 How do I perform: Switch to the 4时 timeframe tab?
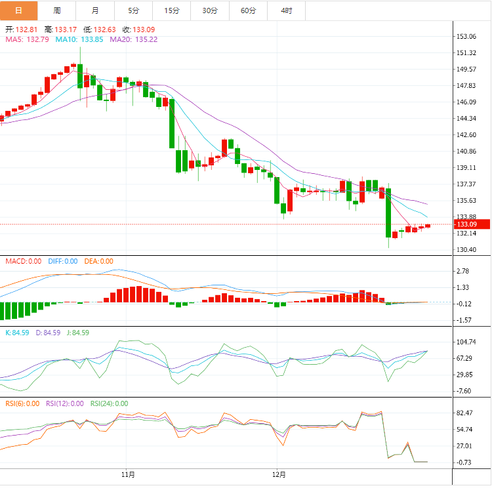pos(287,10)
